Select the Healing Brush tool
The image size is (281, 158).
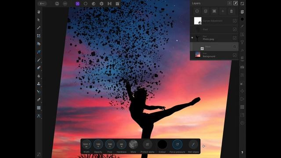[39, 92]
